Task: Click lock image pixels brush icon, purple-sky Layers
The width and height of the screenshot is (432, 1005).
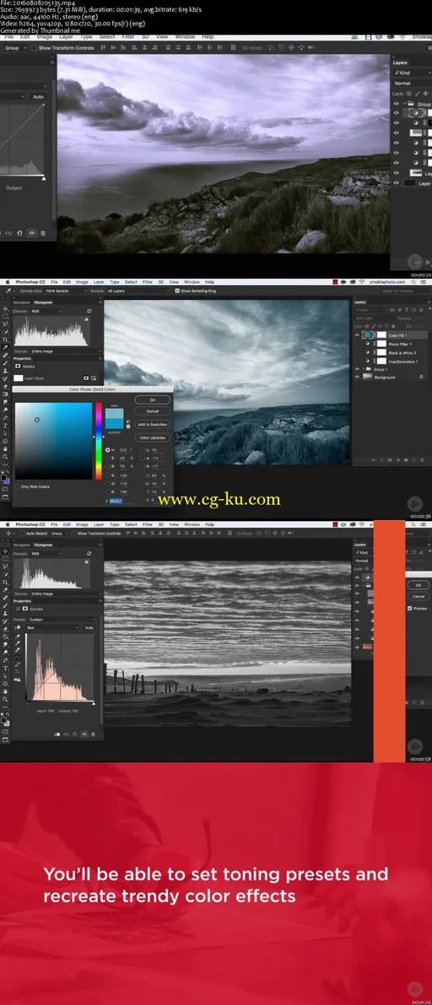Action: (418, 94)
